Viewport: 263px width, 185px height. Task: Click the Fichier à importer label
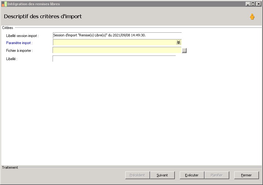coord(19,51)
